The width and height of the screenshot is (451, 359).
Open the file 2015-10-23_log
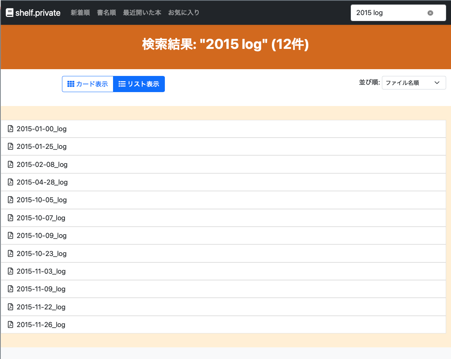[223, 253]
